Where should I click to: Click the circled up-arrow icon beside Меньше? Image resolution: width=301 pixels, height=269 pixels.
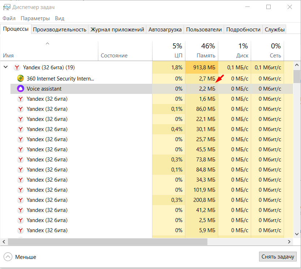pyautogui.click(x=8, y=257)
